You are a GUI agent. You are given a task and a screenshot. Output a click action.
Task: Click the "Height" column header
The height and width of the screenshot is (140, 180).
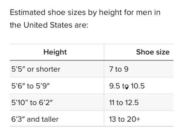pyautogui.click(x=55, y=52)
